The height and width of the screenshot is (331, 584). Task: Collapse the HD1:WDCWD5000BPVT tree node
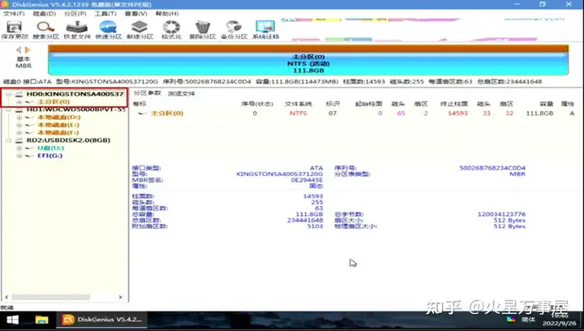point(8,110)
